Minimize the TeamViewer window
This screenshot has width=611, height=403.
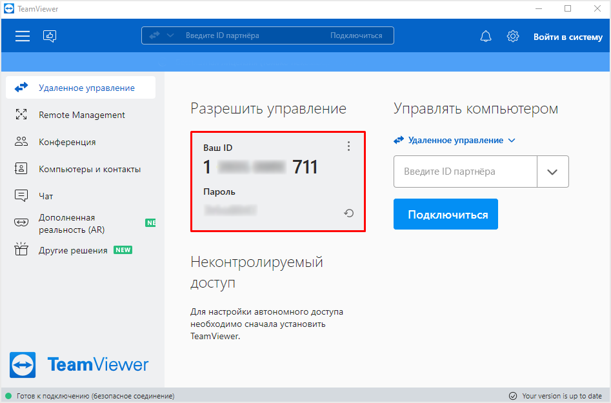point(539,8)
